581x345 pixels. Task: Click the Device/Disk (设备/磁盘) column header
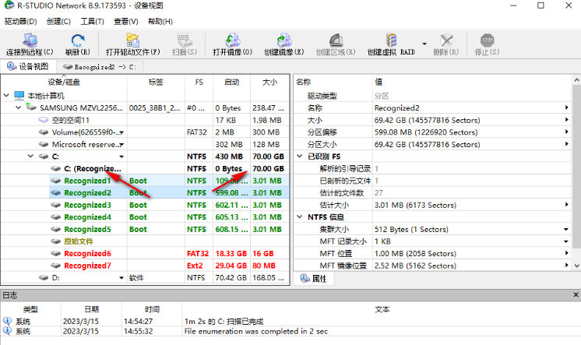point(64,83)
